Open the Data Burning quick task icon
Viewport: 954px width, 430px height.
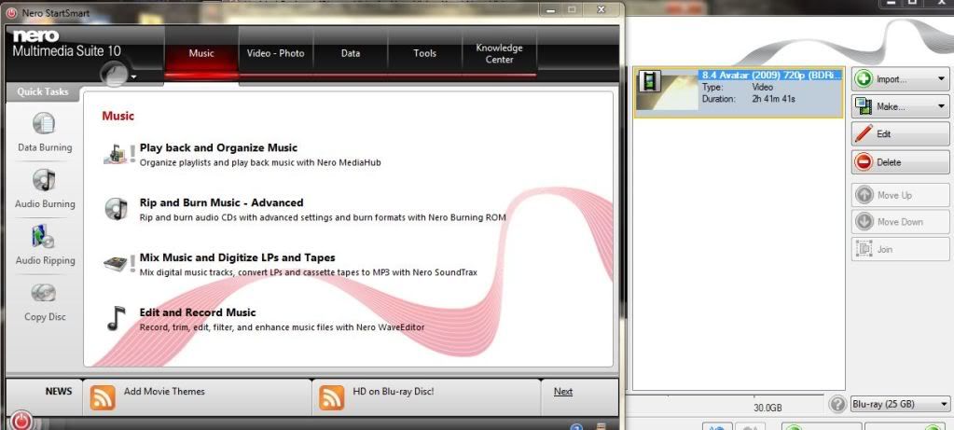coord(44,124)
